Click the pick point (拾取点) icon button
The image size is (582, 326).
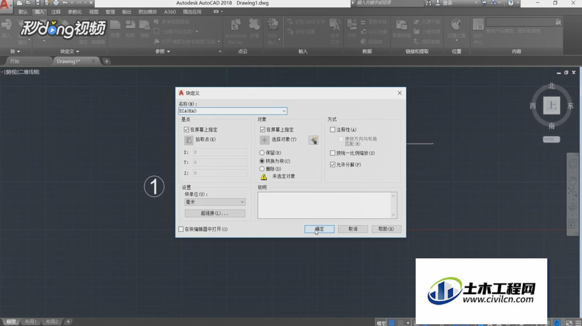tap(189, 140)
